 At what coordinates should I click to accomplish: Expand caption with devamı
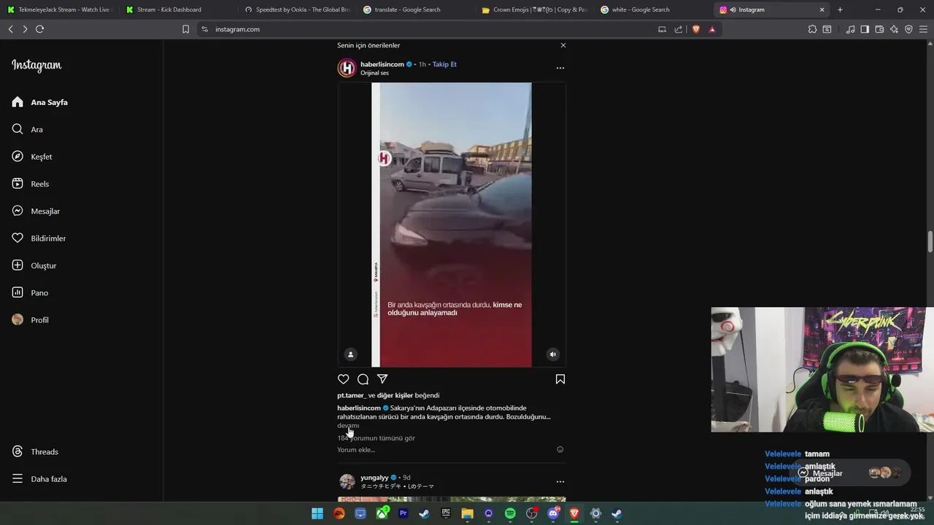348,426
